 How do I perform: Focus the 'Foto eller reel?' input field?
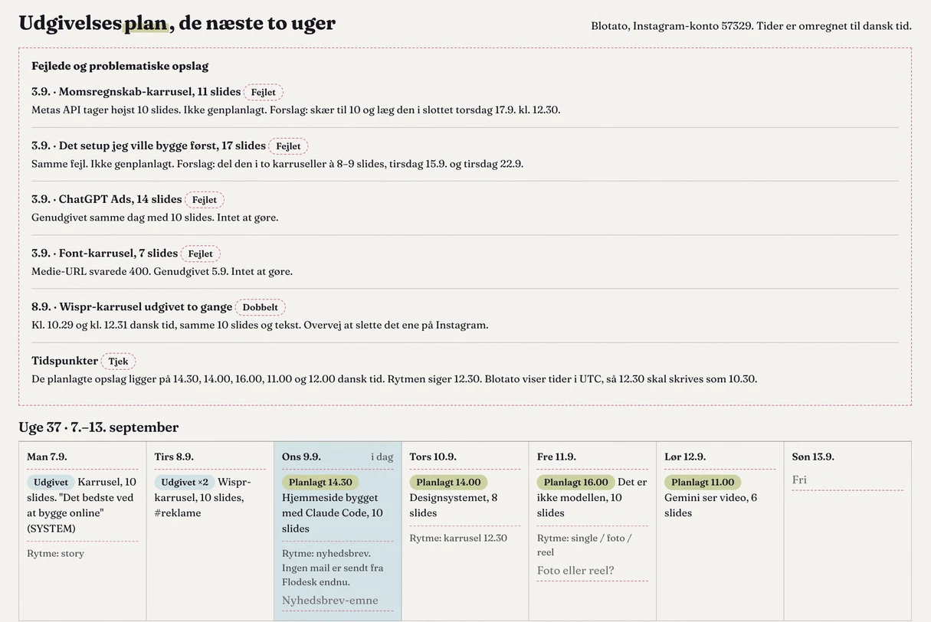pos(592,571)
